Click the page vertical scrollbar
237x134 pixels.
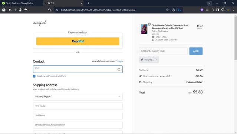point(236,38)
